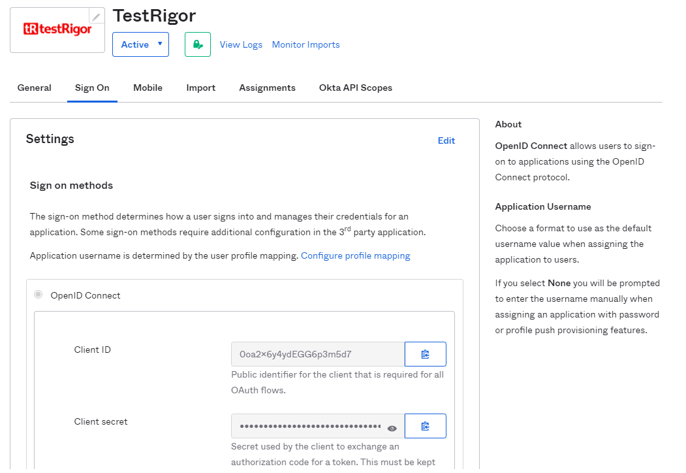Switch to the Assignments tab
Screen dimensions: 686x473
267,88
